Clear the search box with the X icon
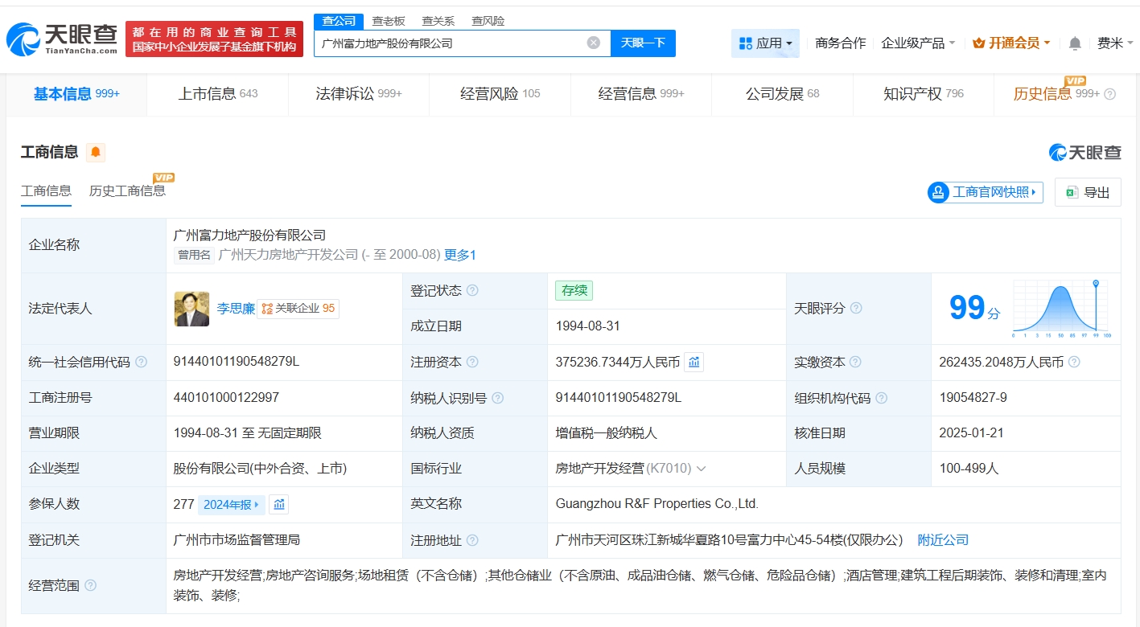Image resolution: width=1140 pixels, height=627 pixels. (593, 43)
